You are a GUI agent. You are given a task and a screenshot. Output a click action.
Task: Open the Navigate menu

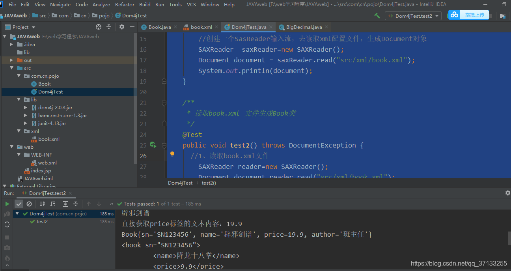(60, 5)
